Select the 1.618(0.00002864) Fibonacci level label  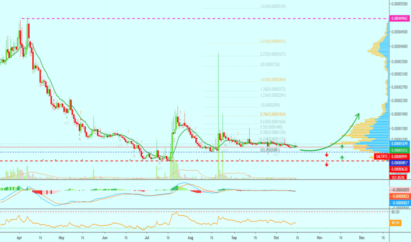(x=273, y=80)
